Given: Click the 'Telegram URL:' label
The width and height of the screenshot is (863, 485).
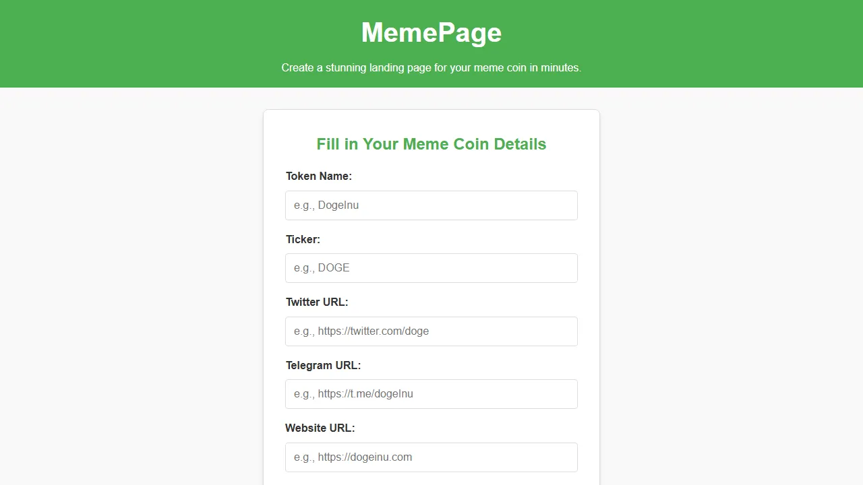Looking at the screenshot, I should click(323, 365).
